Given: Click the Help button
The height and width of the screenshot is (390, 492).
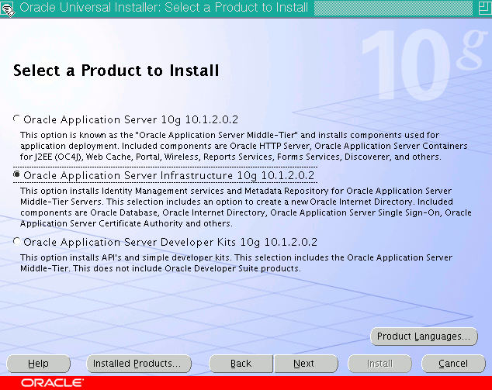Looking at the screenshot, I should [x=38, y=364].
